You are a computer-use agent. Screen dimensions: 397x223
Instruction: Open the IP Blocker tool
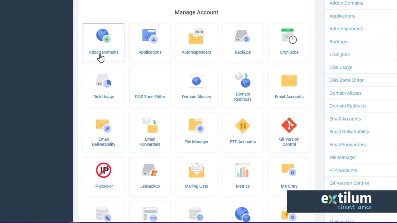tap(104, 177)
